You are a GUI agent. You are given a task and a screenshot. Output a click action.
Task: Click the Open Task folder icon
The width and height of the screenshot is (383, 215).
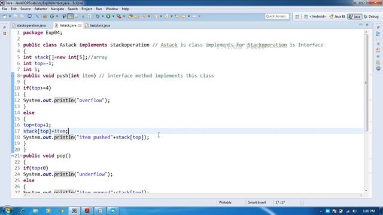(x=137, y=16)
